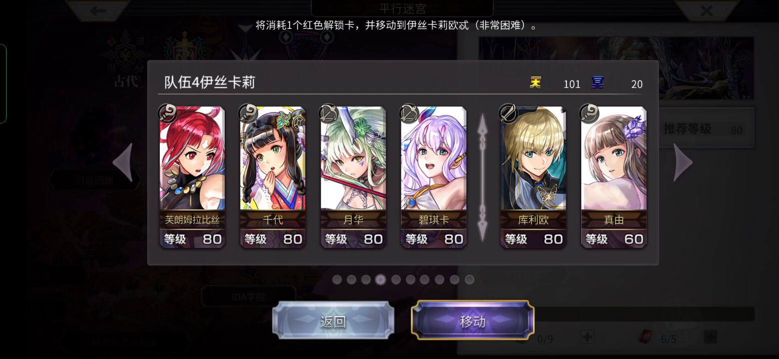
Task: Click the blue 冥 shadow-attribute icon
Action: (597, 83)
